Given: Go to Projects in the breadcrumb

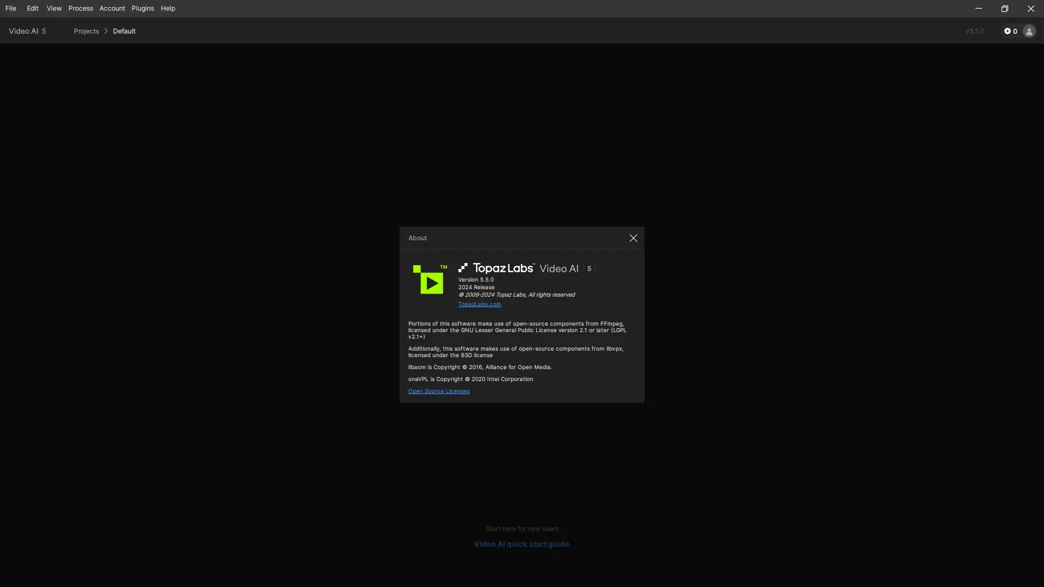Looking at the screenshot, I should point(86,31).
